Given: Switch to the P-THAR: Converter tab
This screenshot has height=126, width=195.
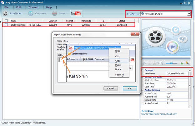Looking at the screenshot, I should click(95, 59).
